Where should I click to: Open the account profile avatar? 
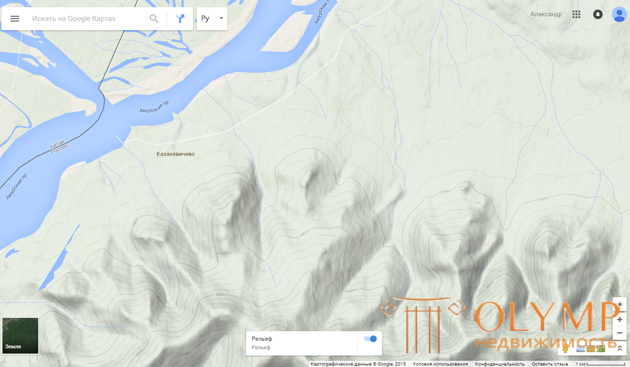619,14
